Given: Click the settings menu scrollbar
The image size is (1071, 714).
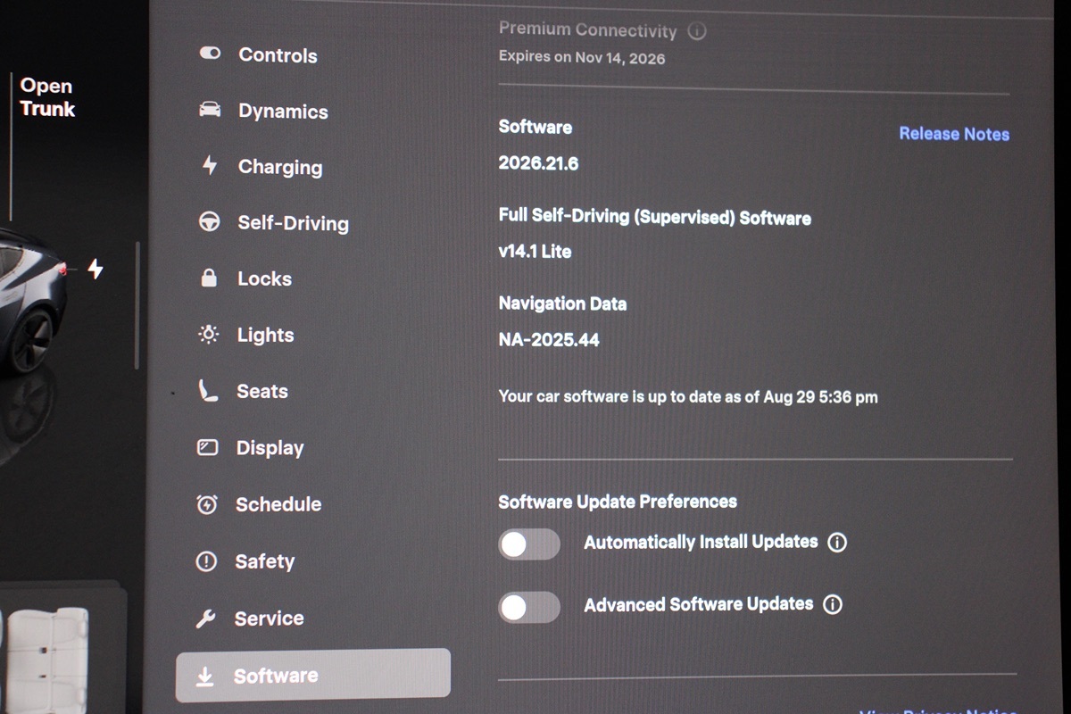Looking at the screenshot, I should tap(137, 304).
